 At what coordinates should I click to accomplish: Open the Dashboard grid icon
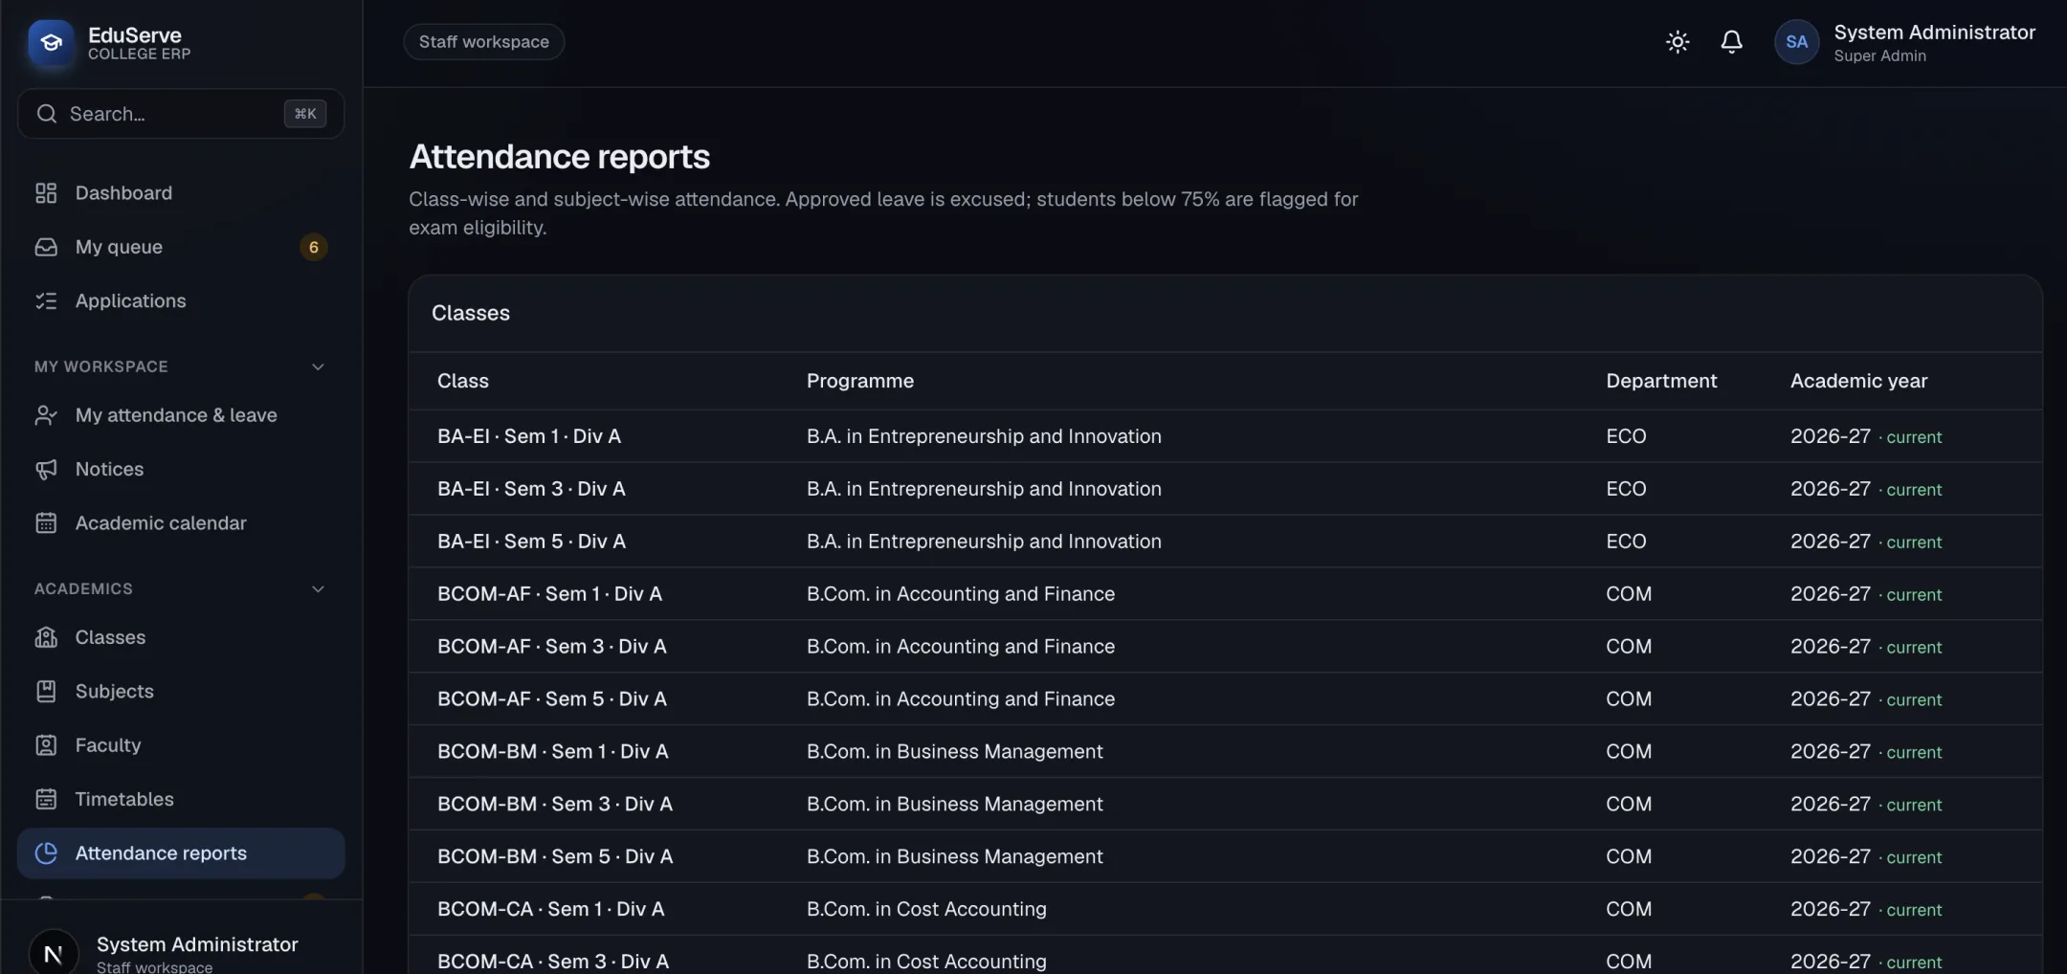46,193
